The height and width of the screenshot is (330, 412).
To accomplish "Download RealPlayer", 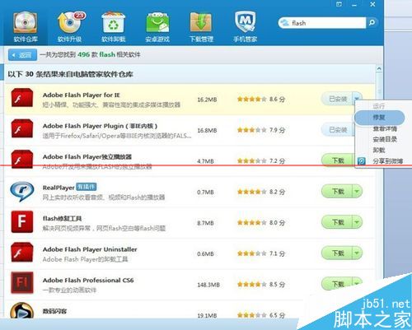I will (337, 191).
